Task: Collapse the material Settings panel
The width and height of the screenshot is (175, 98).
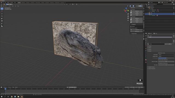Action: (x=150, y=51)
